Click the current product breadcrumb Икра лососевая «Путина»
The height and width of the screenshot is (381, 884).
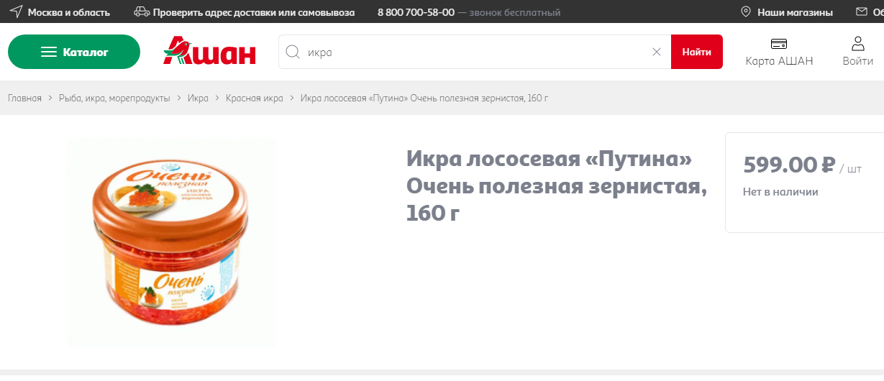point(424,98)
